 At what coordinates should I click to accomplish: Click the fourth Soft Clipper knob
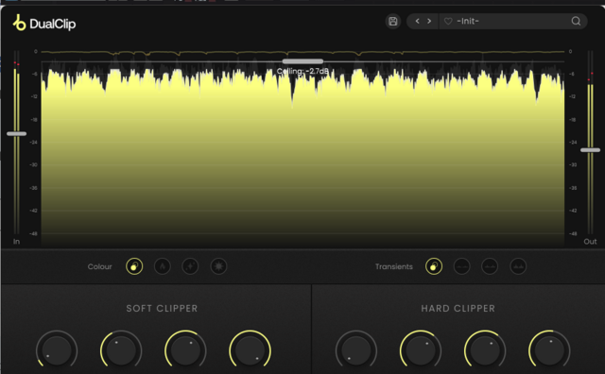pyautogui.click(x=250, y=350)
